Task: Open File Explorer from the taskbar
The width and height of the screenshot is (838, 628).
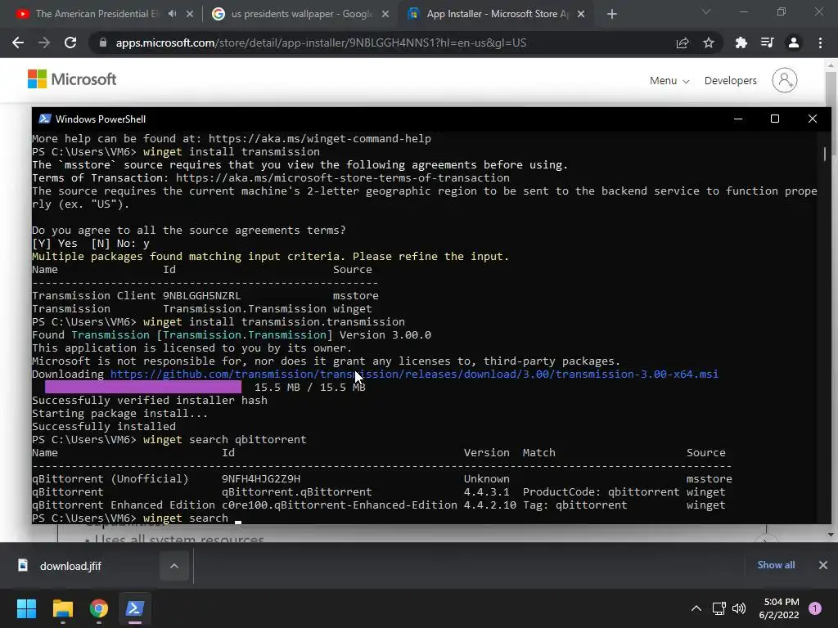Action: pos(62,608)
